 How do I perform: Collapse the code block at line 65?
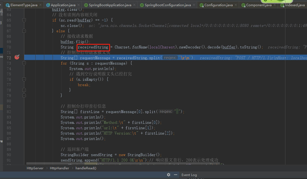point(24,20)
